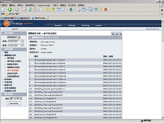The image size is (164, 123).
Task: Click the green Back arrow in browser toolbar
Action: click(x=10, y=10)
